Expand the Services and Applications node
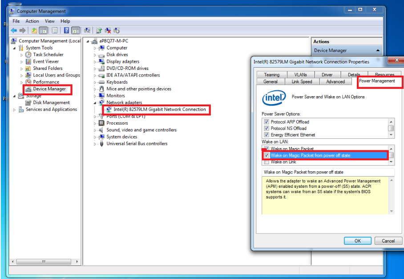 coord(14,110)
